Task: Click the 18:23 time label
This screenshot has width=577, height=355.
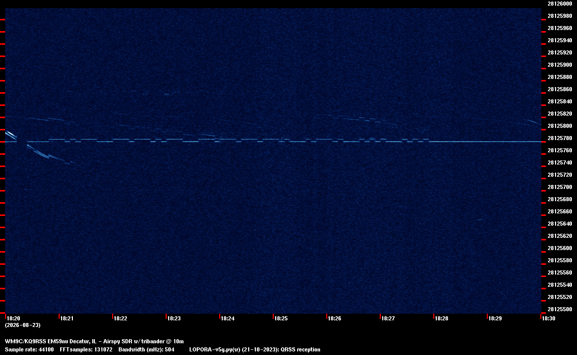Action: 174,318
